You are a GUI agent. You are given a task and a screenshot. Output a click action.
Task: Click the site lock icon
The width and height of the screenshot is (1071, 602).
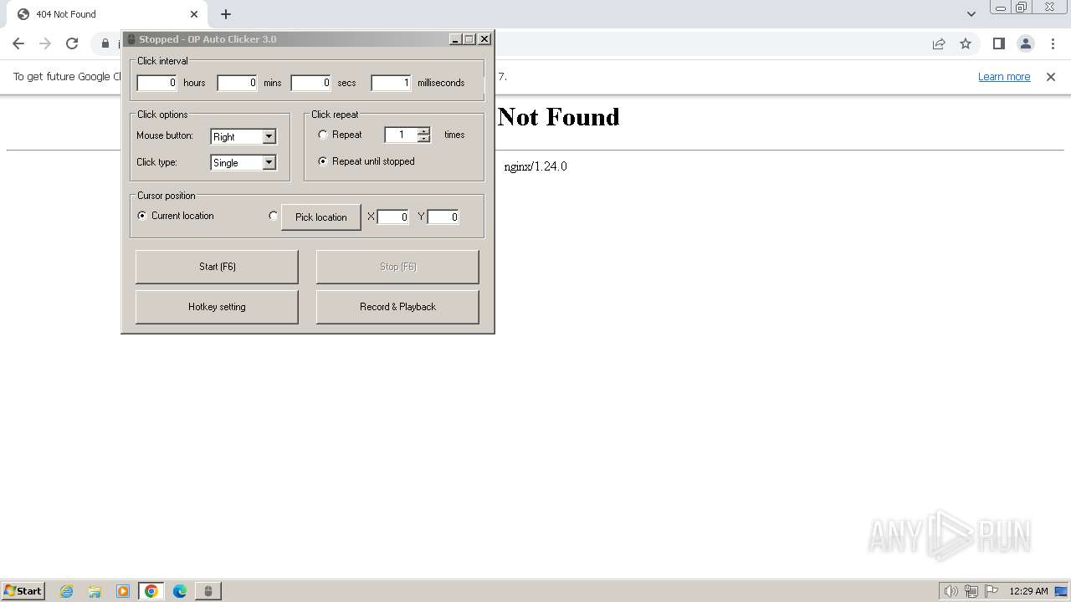pyautogui.click(x=105, y=43)
